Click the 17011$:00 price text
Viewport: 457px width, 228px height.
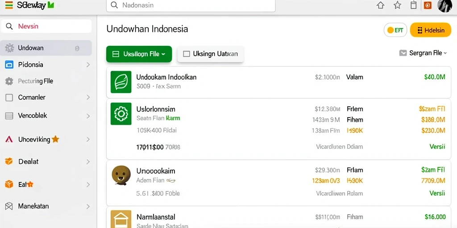click(150, 147)
